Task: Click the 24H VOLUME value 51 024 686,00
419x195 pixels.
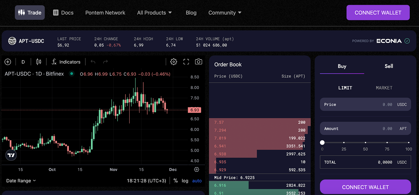Action: (x=211, y=45)
